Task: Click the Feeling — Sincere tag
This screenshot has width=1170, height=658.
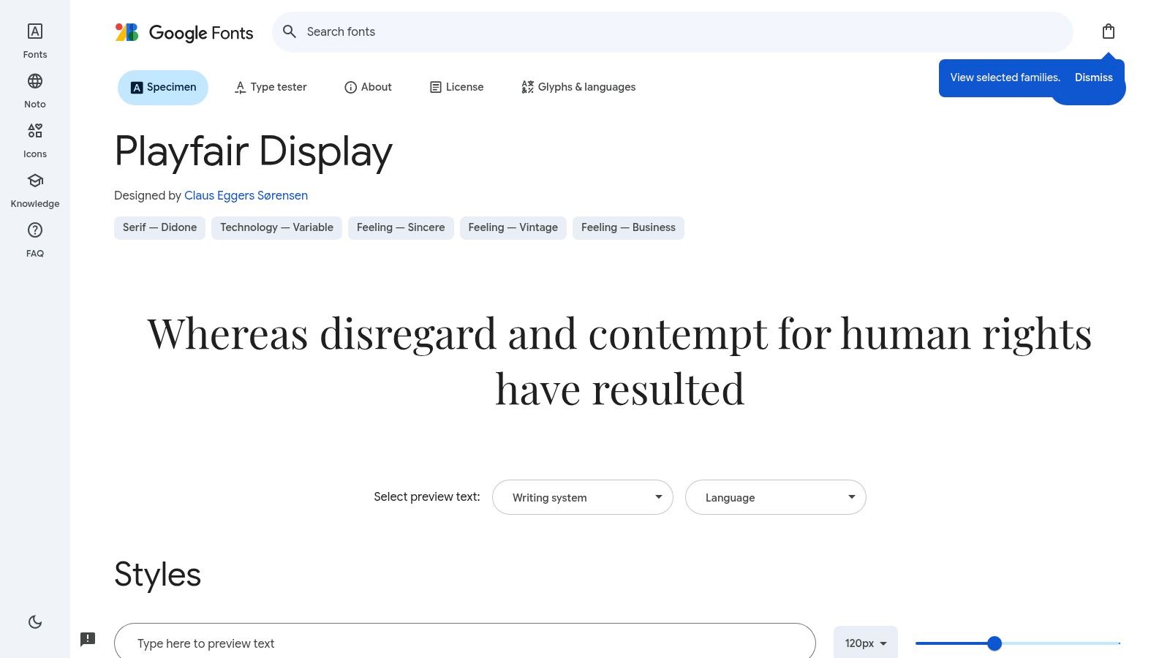Action: coord(401,228)
